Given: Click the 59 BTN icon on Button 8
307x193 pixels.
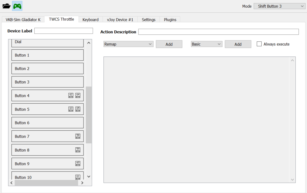Looking at the screenshot, I should tap(78, 150).
